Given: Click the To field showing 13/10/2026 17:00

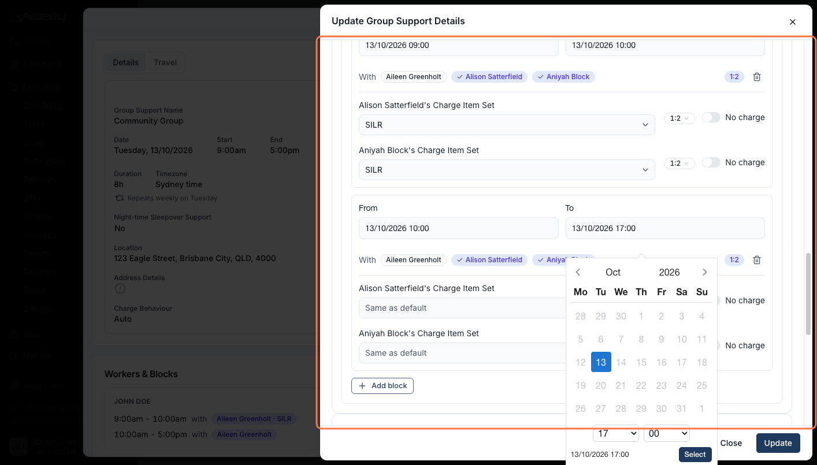Looking at the screenshot, I should tap(665, 228).
